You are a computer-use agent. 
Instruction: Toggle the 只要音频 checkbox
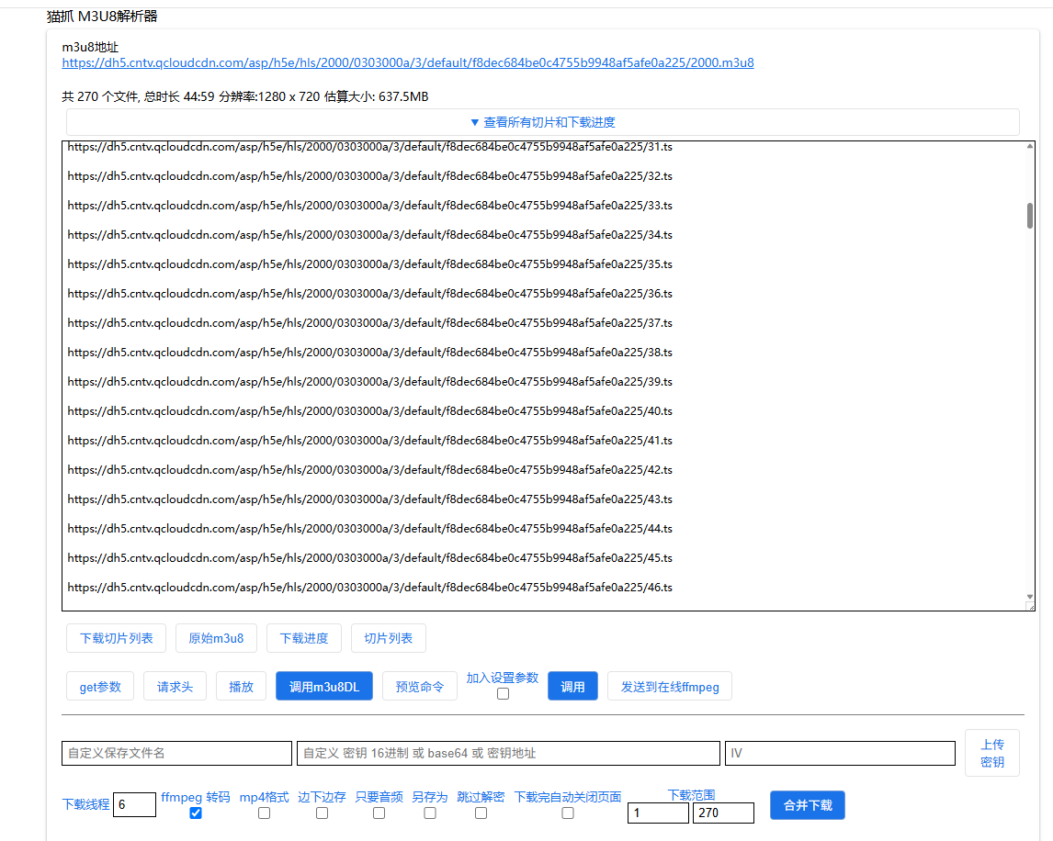point(379,813)
